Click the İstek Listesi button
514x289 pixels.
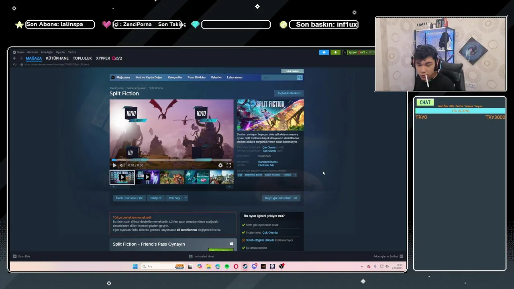point(292,71)
